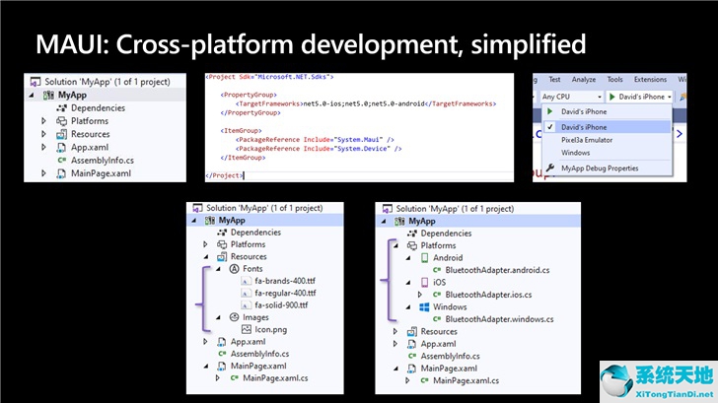Screen dimensions: 718x403
Task: Collapse the expanded Platforms node above Android
Action: pyautogui.click(x=395, y=245)
